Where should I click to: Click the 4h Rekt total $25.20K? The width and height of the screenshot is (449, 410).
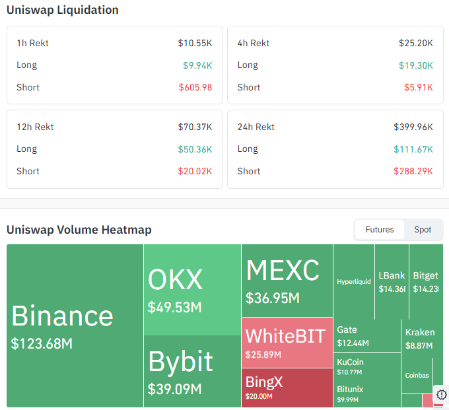416,43
